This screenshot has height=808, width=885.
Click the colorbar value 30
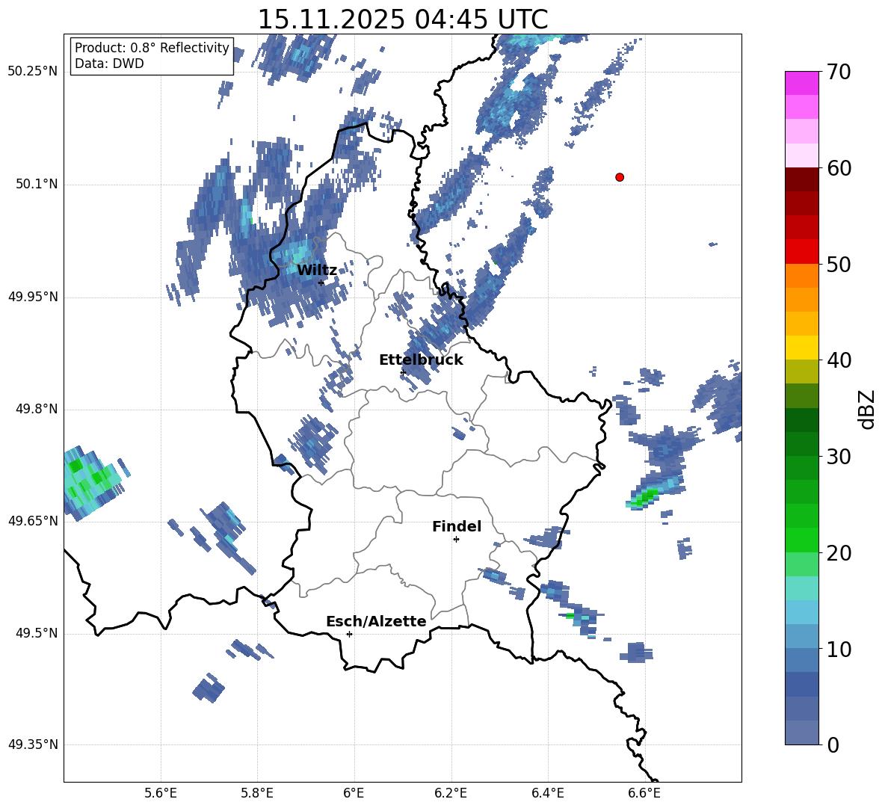(839, 457)
